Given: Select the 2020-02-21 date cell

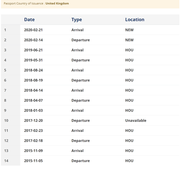Looking at the screenshot, I should pos(33,30).
